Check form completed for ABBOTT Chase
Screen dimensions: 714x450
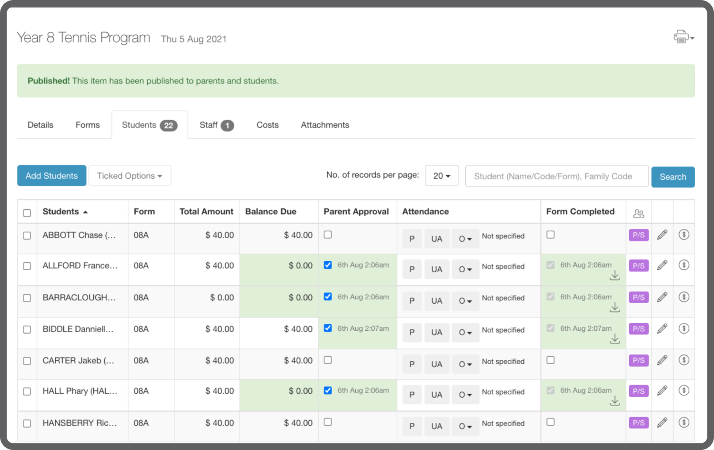point(551,235)
